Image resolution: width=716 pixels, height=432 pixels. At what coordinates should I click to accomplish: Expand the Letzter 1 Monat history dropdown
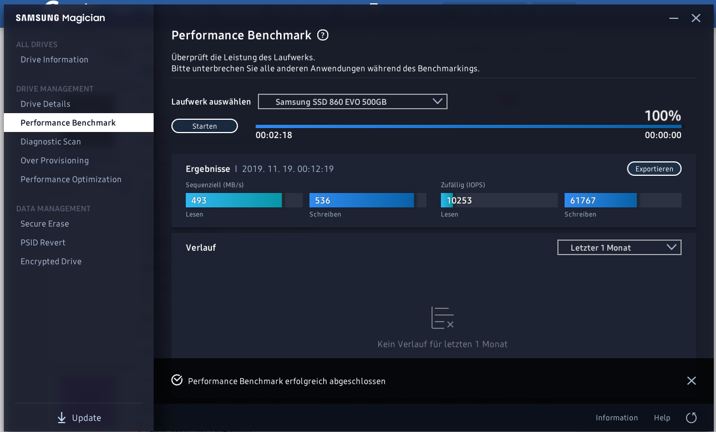(619, 247)
